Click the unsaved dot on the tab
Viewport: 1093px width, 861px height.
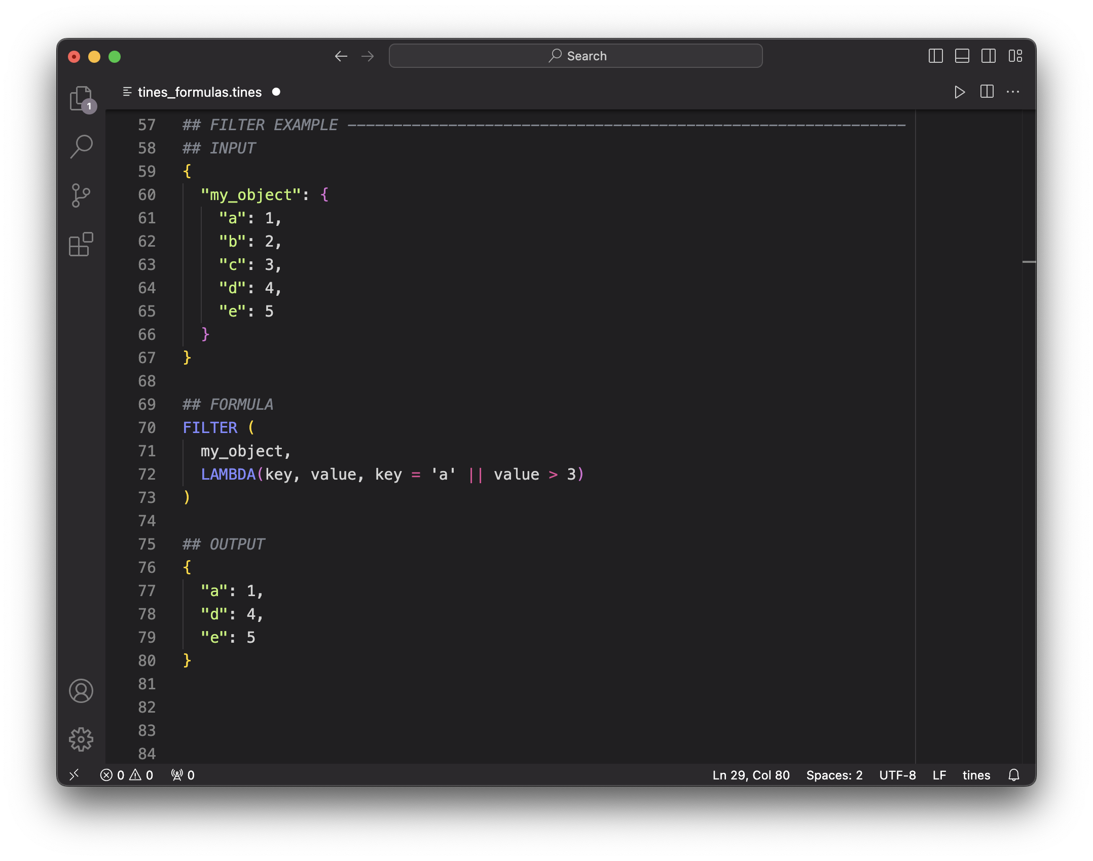pyautogui.click(x=276, y=92)
